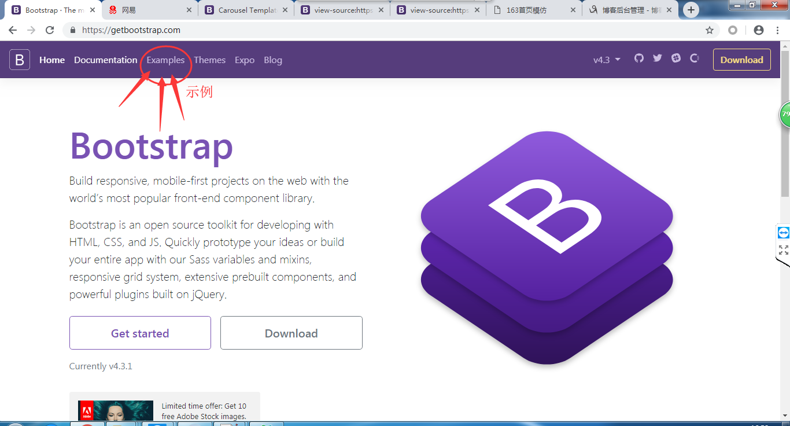Open the Chrome profile avatar icon
790x426 pixels.
[759, 30]
